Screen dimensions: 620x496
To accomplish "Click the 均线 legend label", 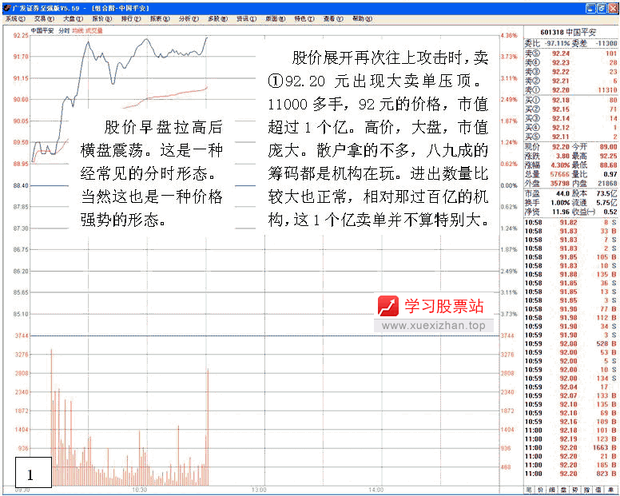I will tap(77, 30).
